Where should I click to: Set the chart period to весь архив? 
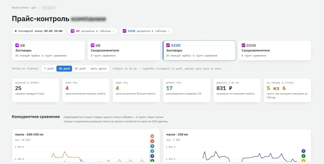[x=98, y=69]
